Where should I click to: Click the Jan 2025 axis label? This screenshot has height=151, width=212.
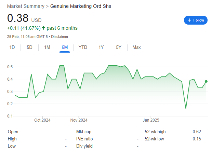(x=151, y=120)
